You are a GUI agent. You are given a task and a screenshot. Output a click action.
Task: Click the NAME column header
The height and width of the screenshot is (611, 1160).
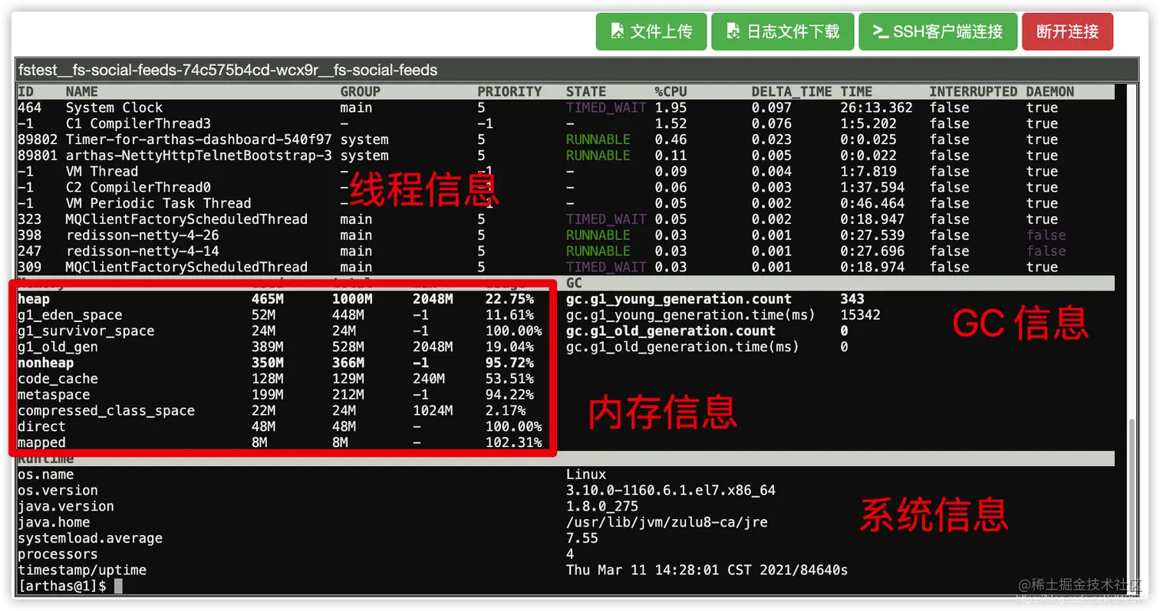click(82, 92)
